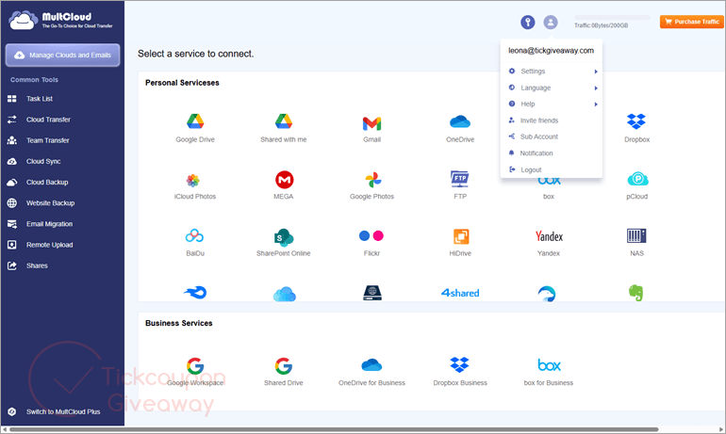Choose the Flickr service

click(x=371, y=243)
